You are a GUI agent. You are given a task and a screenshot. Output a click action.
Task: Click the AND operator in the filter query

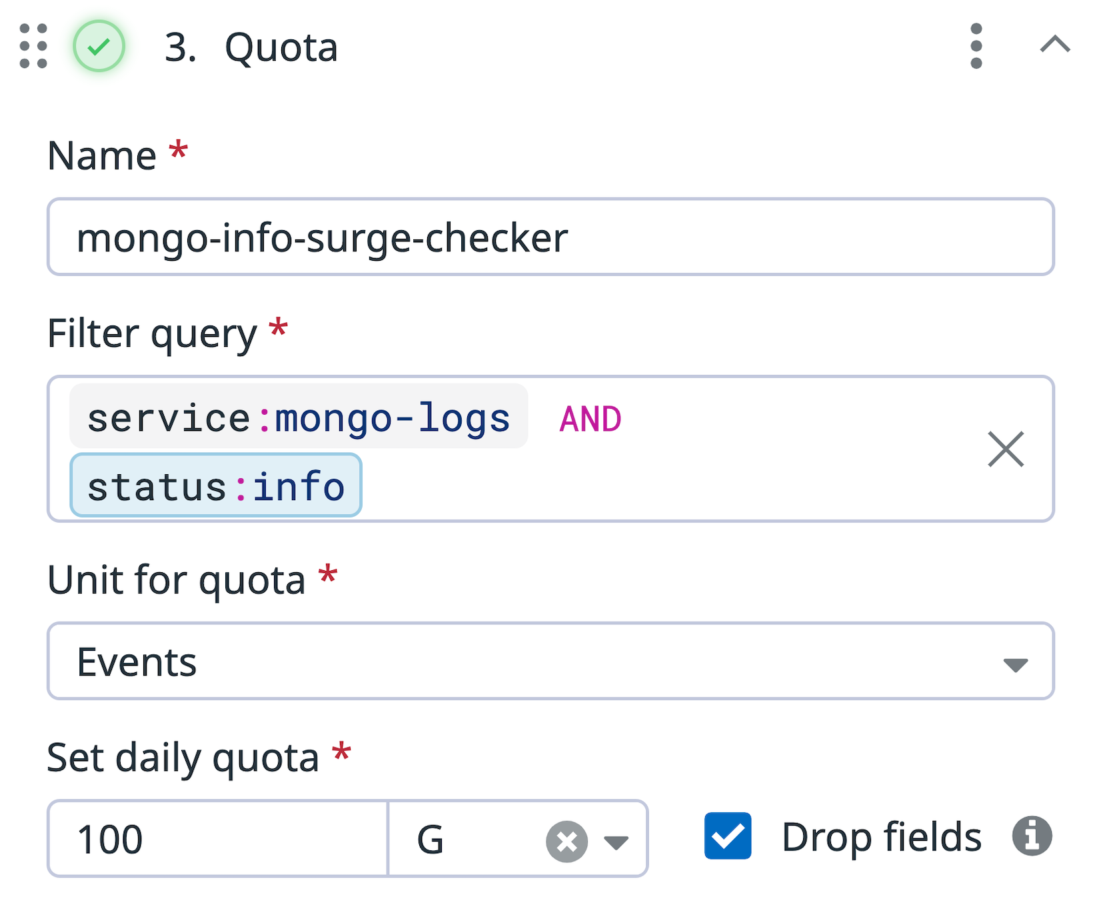coord(589,417)
